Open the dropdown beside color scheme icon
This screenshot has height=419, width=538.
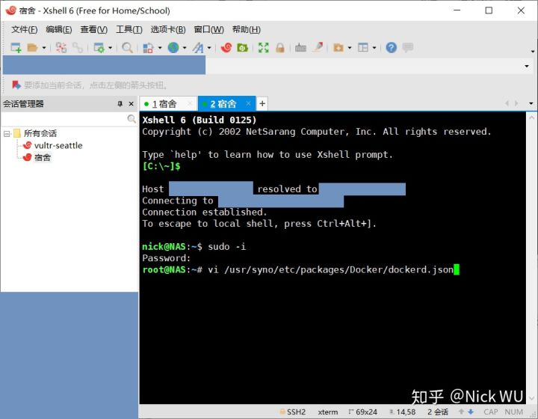[x=160, y=48]
